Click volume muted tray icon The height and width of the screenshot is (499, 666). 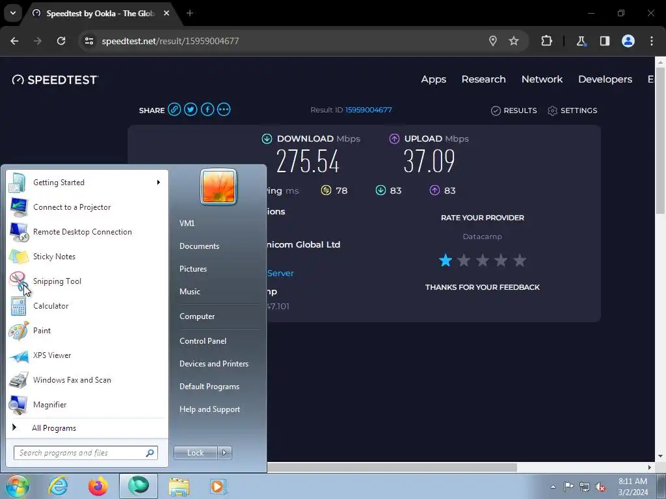click(600, 487)
